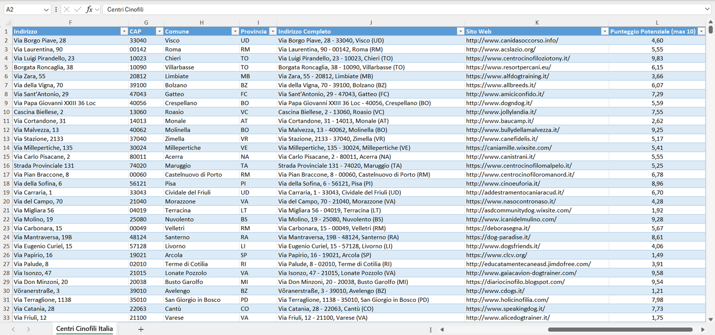Image resolution: width=715 pixels, height=335 pixels.
Task: Open the Name Box dropdown arrow
Action: pos(46,9)
